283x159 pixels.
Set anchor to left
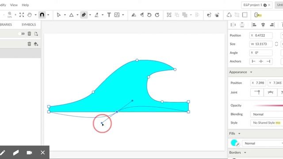point(253,61)
